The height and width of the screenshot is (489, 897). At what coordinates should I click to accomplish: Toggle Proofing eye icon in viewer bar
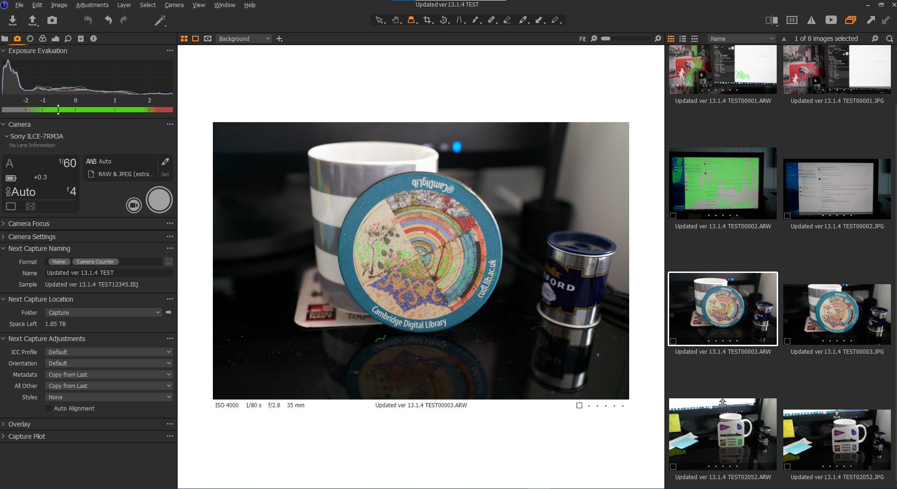(208, 39)
